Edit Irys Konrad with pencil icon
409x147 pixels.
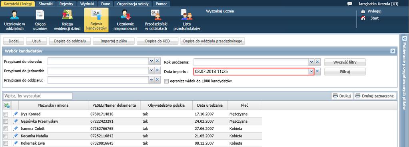(x=15, y=114)
